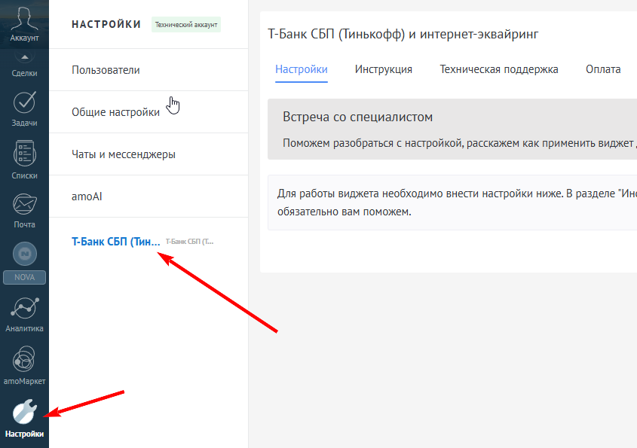Open Чаты и мессенджеры settings
The height and width of the screenshot is (448, 637).
point(124,154)
